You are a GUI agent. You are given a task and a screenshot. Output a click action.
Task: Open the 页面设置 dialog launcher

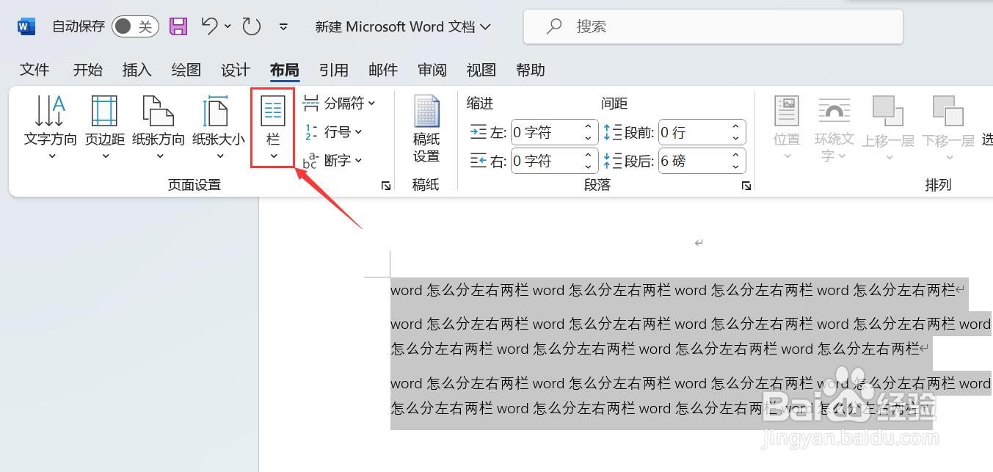(386, 186)
